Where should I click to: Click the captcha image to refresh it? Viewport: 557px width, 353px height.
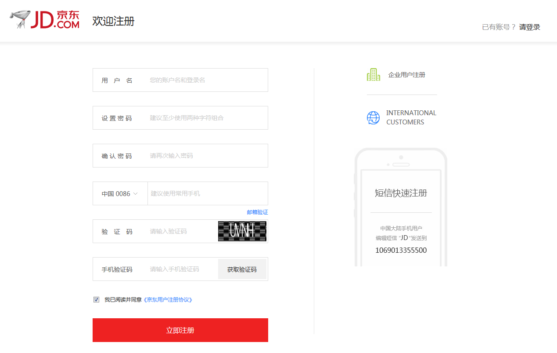tap(242, 231)
